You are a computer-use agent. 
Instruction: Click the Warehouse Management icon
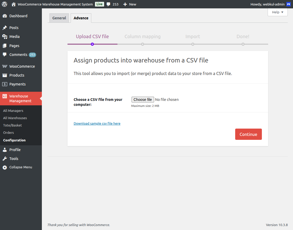pyautogui.click(x=5, y=96)
